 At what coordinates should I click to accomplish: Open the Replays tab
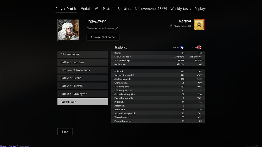pos(200,9)
